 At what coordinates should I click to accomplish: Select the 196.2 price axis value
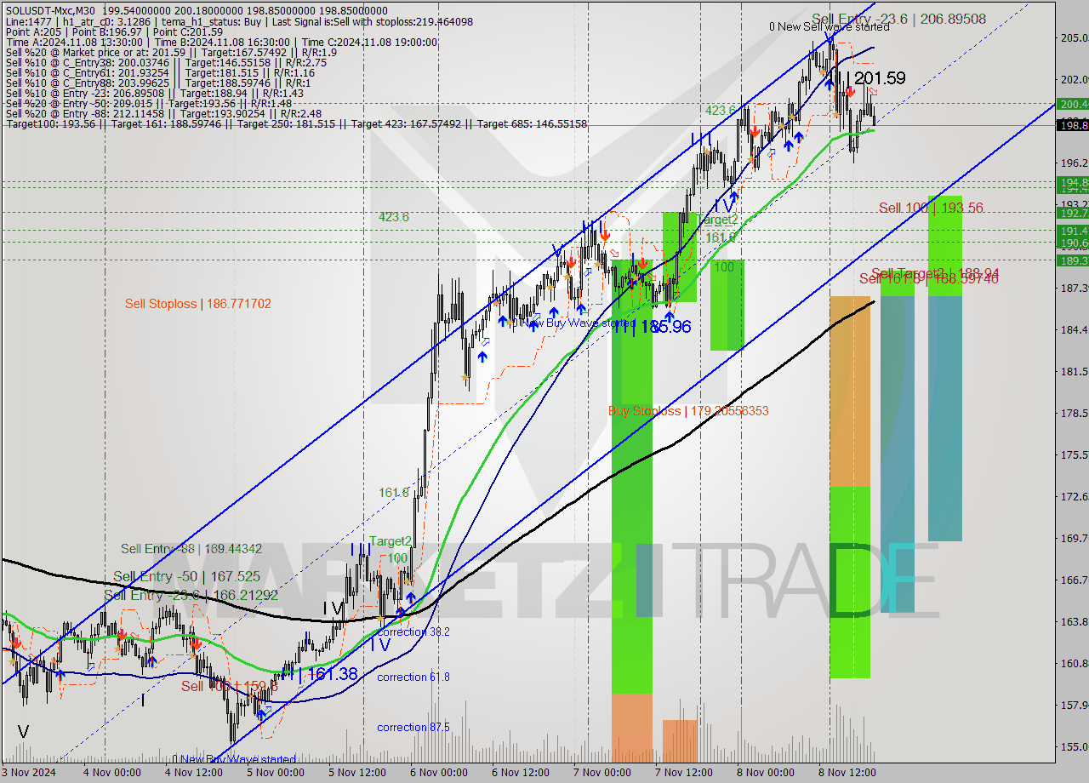[1074, 163]
